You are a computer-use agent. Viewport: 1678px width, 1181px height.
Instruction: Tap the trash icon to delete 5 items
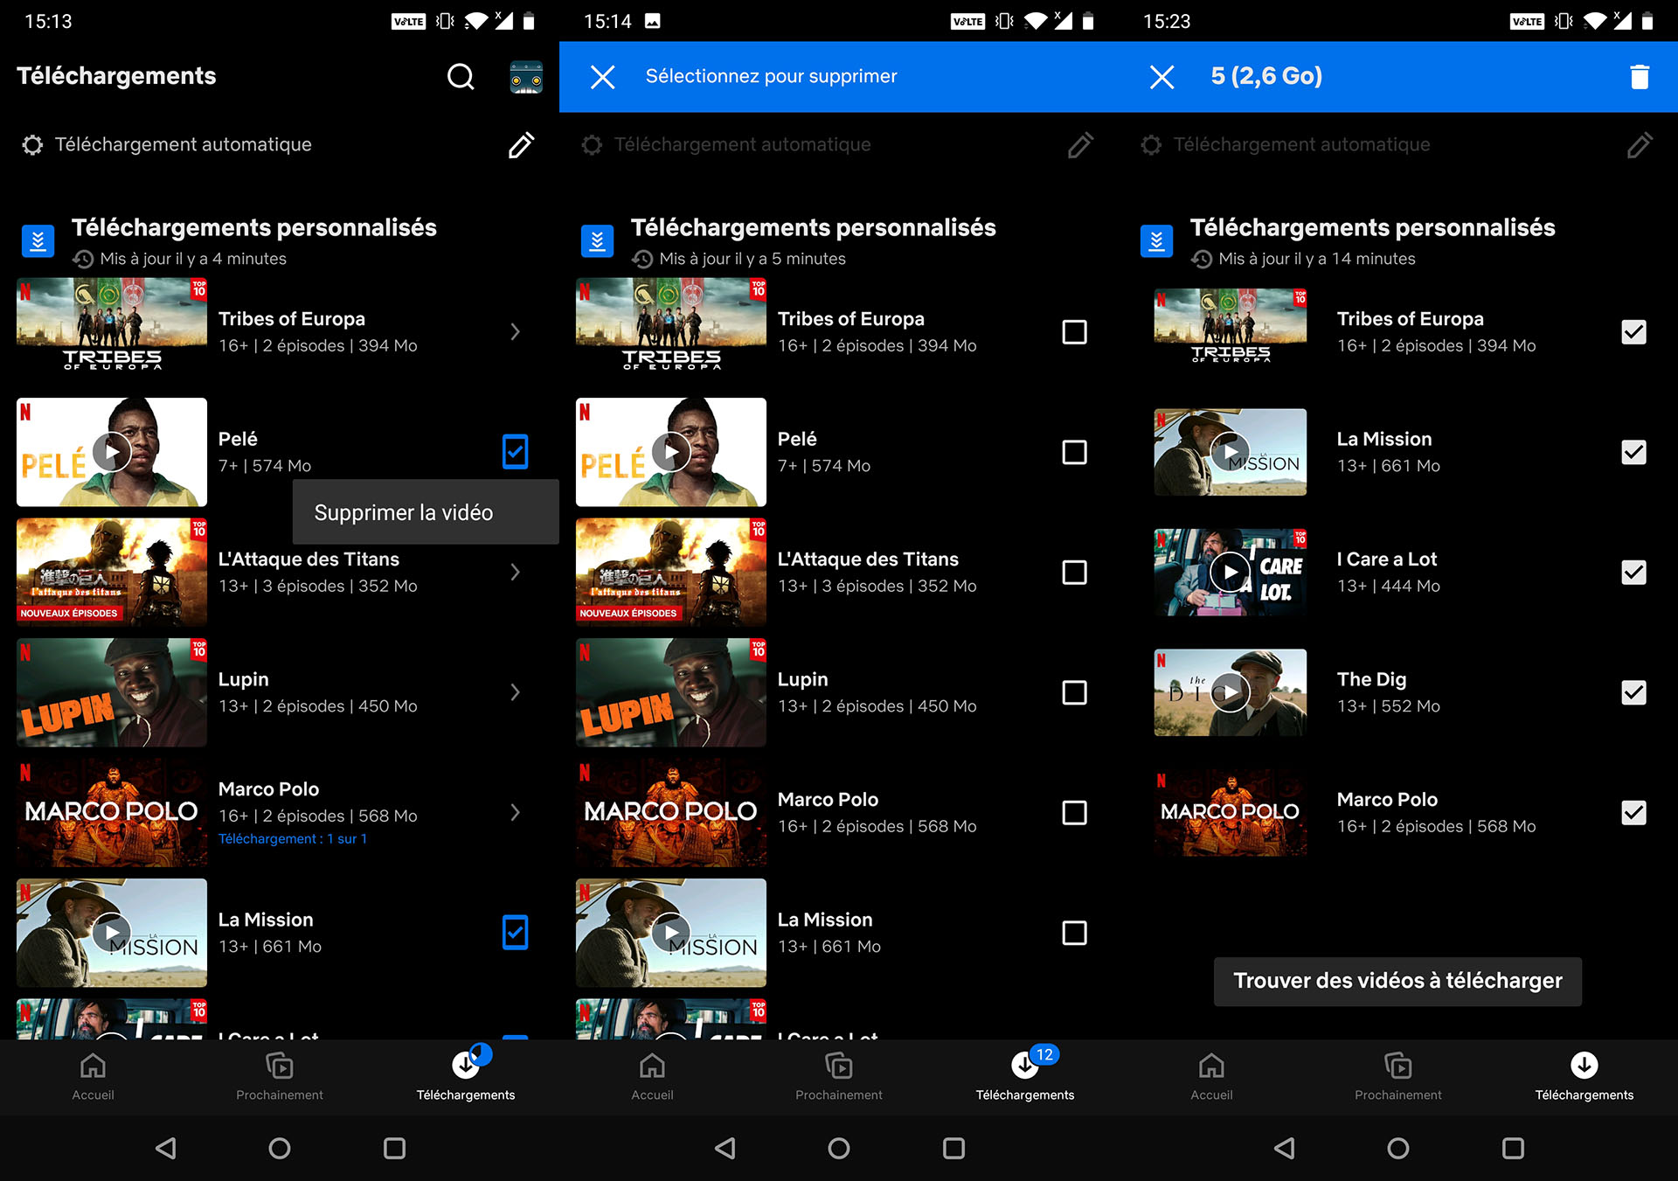coord(1640,77)
